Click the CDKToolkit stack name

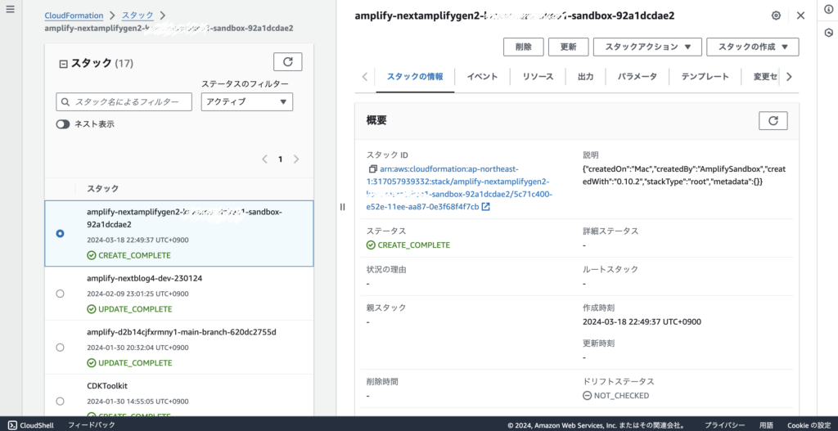pyautogui.click(x=107, y=386)
